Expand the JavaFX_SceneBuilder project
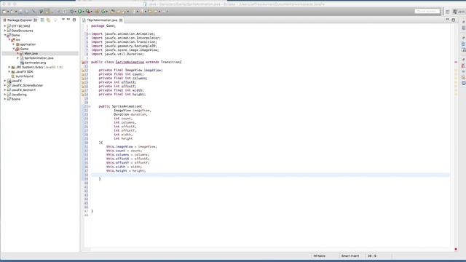Screen dimensions: 466x262 [5, 85]
